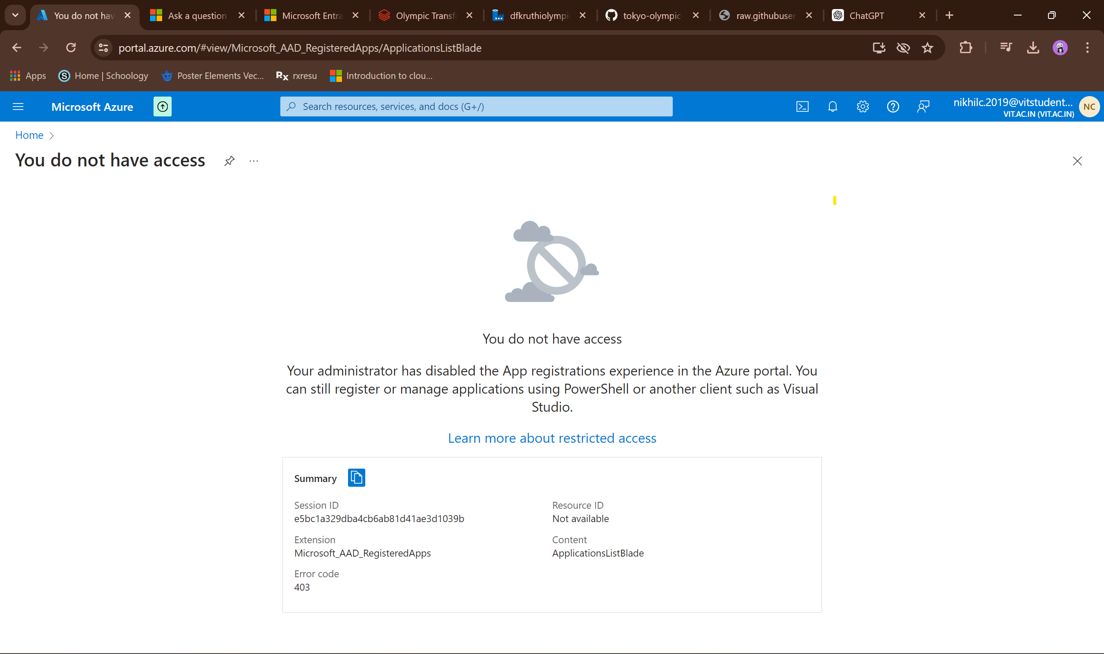The height and width of the screenshot is (654, 1104).
Task: Open Azure Cloud Shell icon
Action: [x=802, y=106]
